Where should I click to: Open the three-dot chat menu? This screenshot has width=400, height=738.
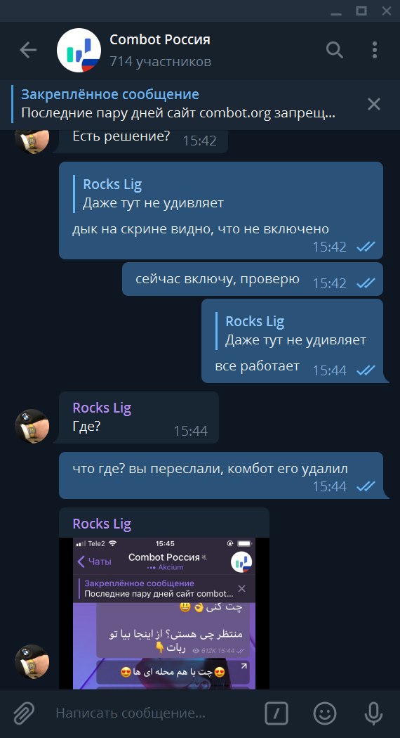375,50
